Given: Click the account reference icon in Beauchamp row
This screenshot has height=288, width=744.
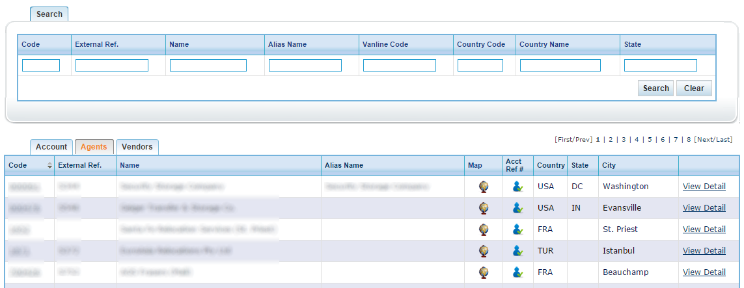Looking at the screenshot, I should tap(517, 272).
